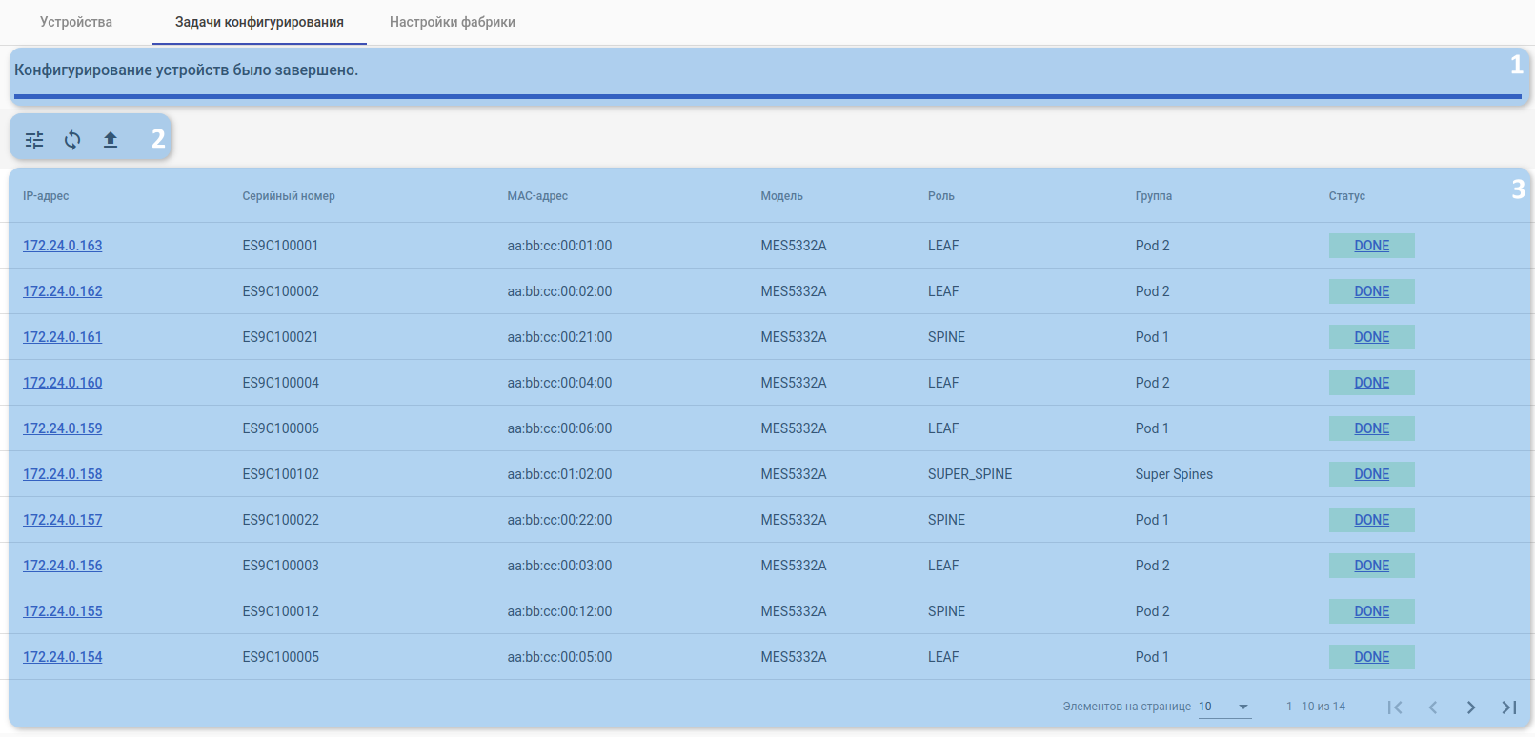Click the Статус column header

[x=1347, y=196]
